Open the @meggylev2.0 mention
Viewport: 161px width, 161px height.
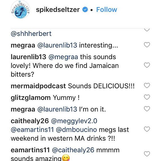coord(74,121)
